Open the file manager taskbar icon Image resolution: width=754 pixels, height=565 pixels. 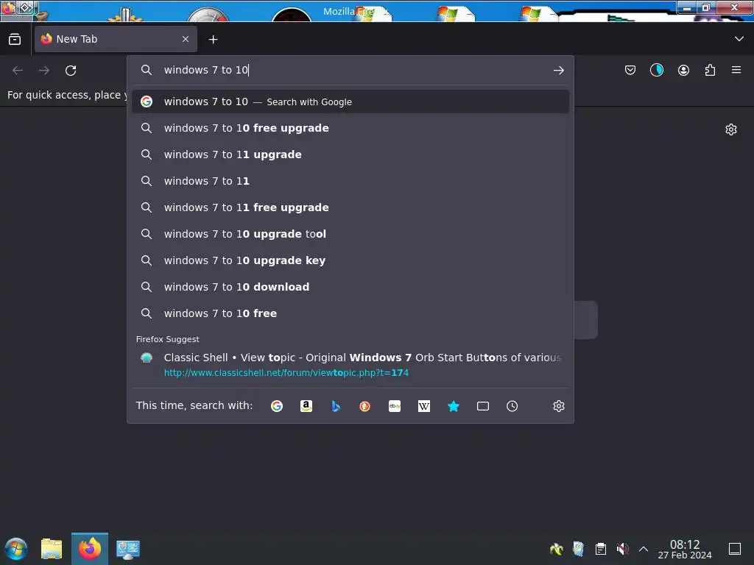click(x=52, y=549)
